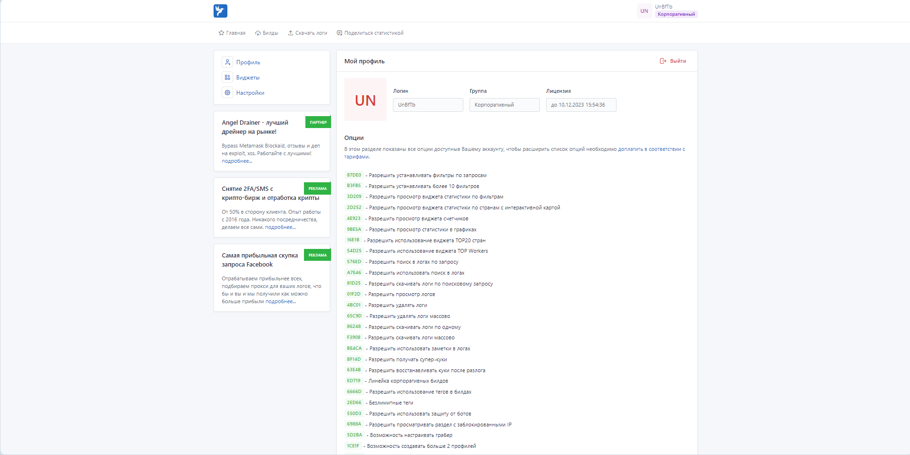
Task: Click the option code 87DE0
Action: coord(354,175)
